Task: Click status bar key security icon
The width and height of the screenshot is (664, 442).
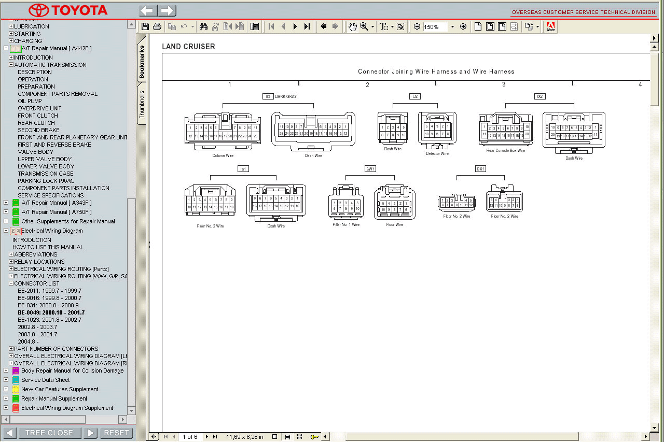Action: (x=314, y=437)
